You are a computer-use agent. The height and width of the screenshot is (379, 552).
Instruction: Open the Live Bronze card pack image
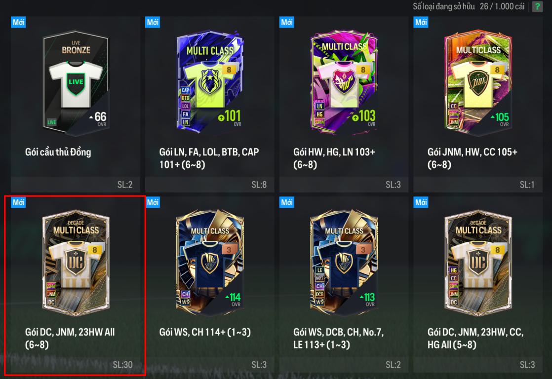[x=76, y=83]
